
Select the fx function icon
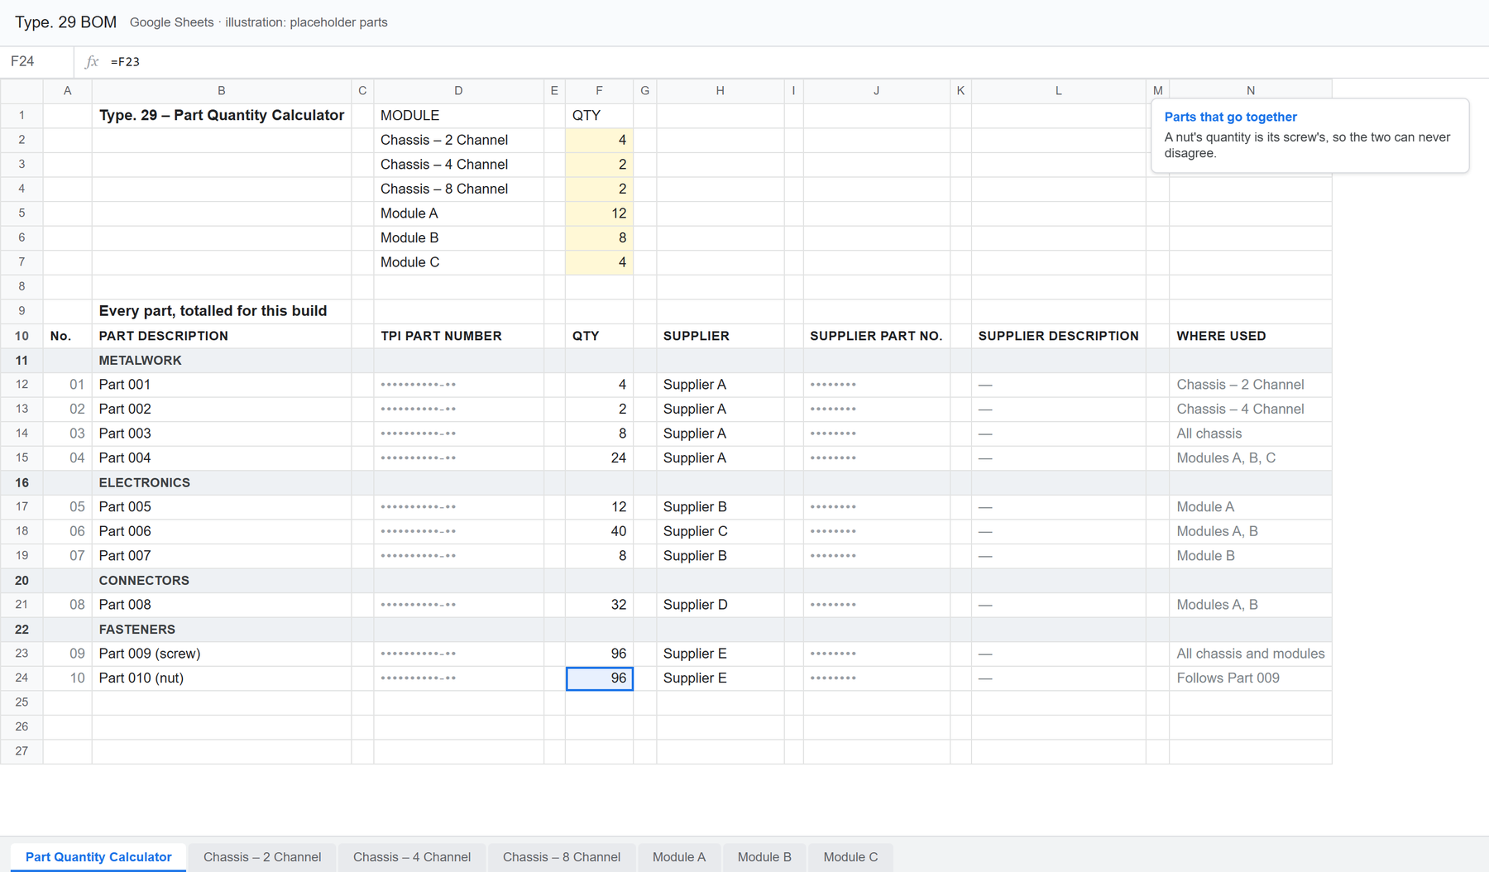point(92,61)
